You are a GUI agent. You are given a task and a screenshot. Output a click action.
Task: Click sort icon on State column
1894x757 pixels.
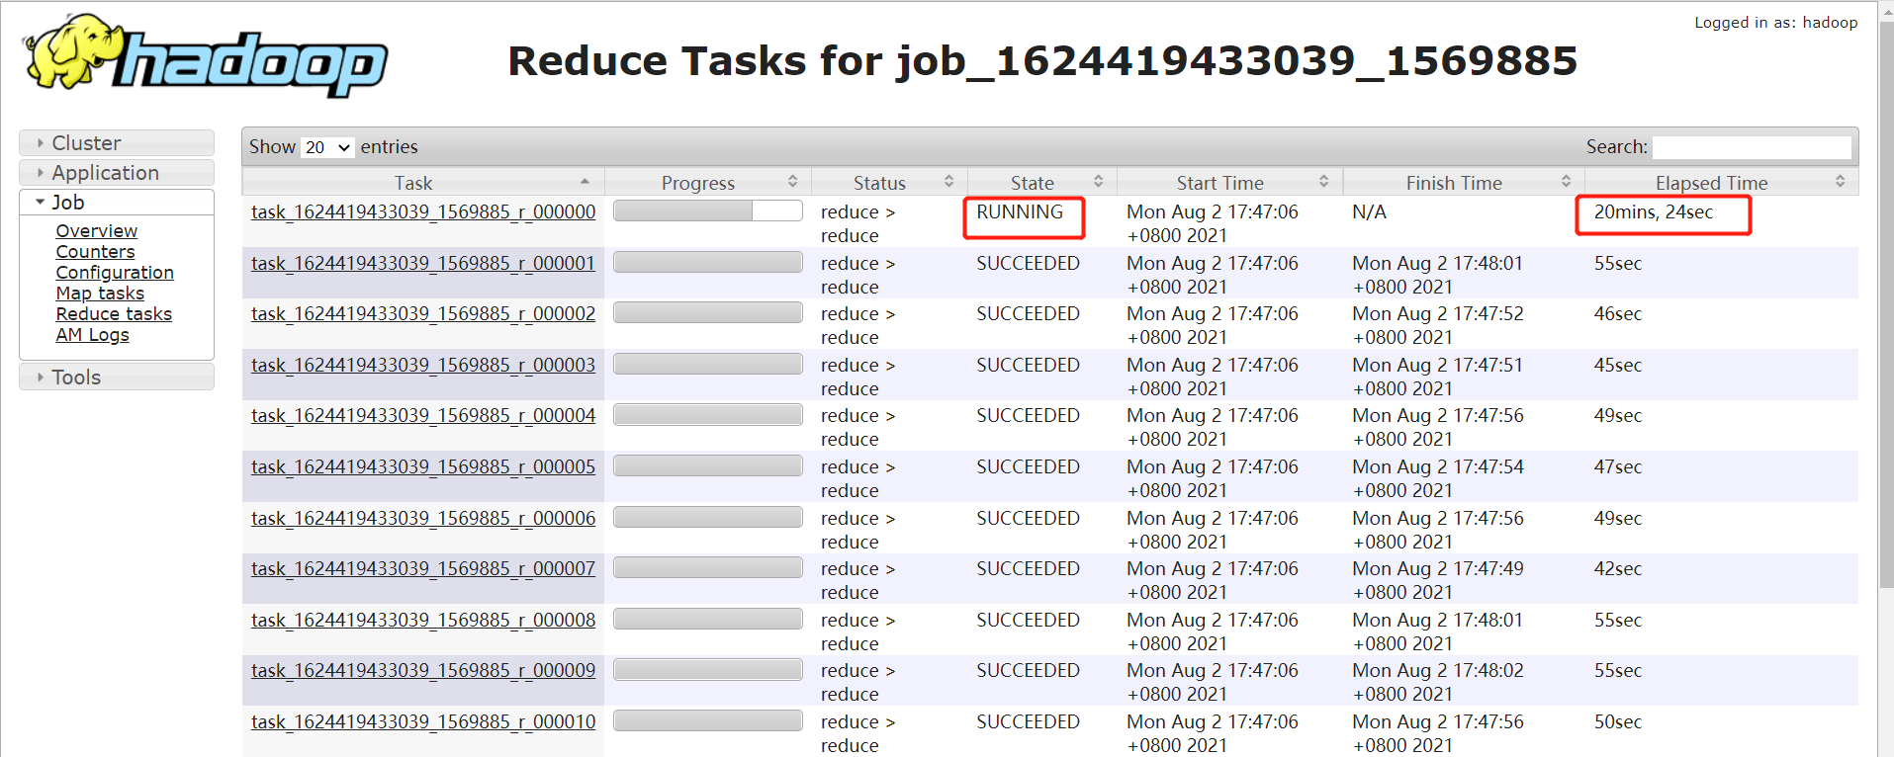(1098, 182)
